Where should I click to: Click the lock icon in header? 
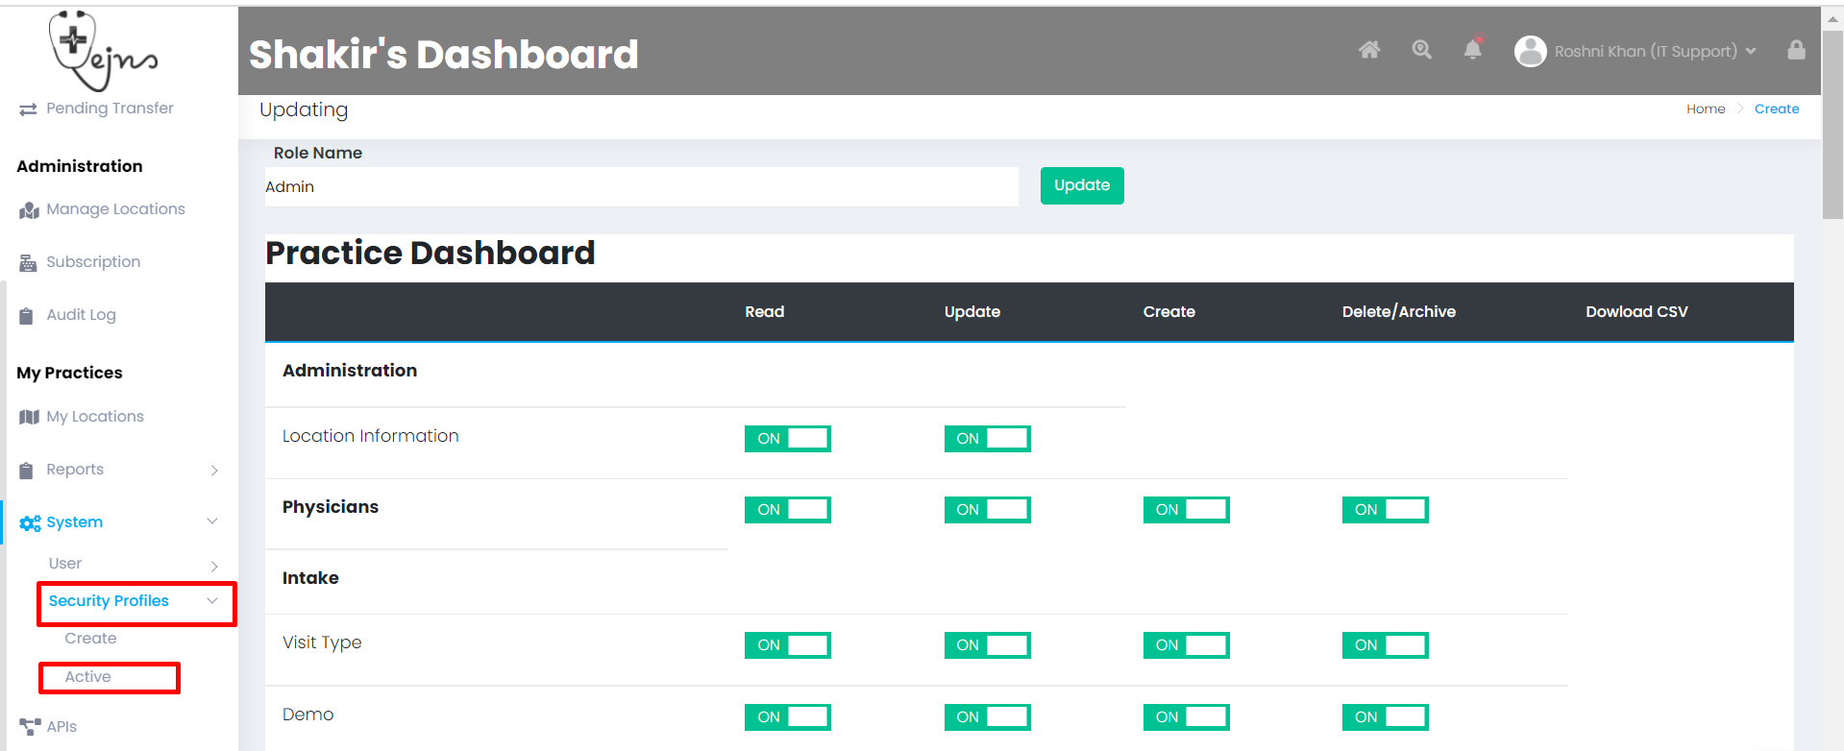click(x=1796, y=50)
